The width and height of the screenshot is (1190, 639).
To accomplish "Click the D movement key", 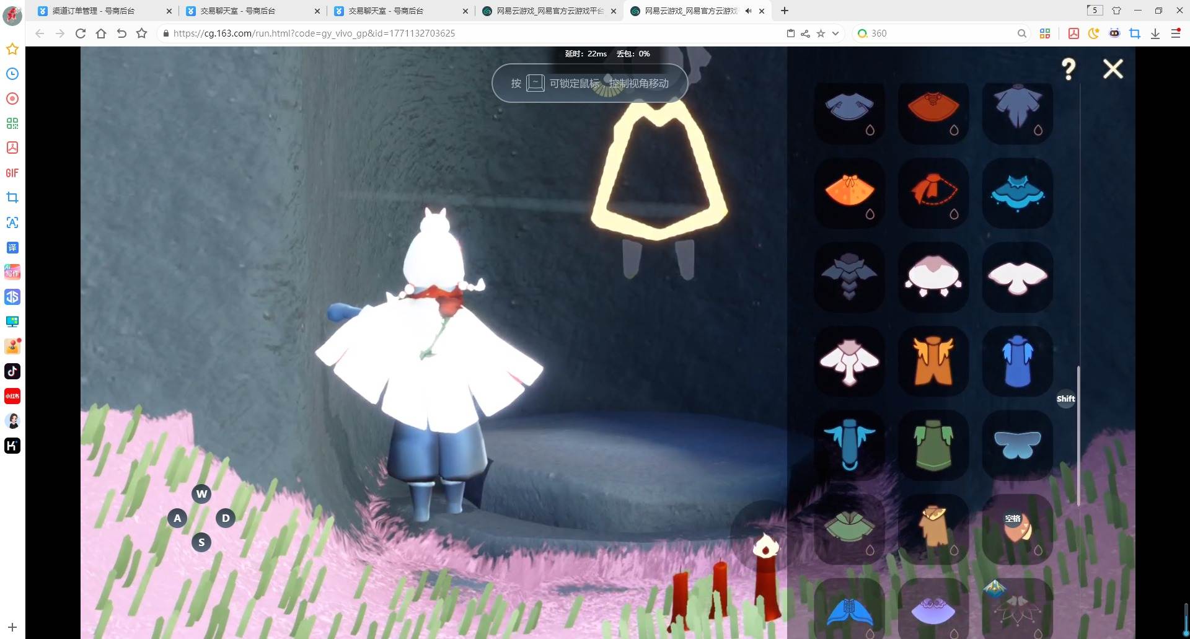I will pyautogui.click(x=226, y=518).
